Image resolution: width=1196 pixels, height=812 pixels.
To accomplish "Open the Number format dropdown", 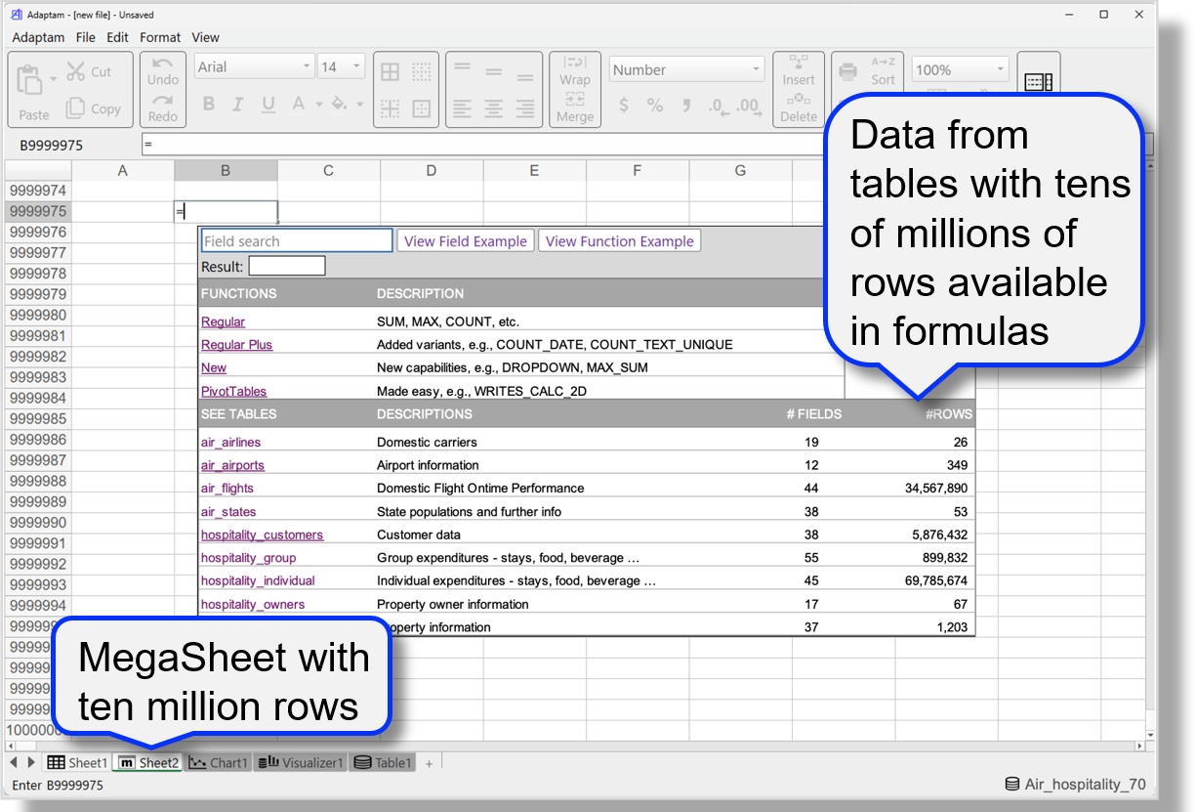I will coord(686,68).
